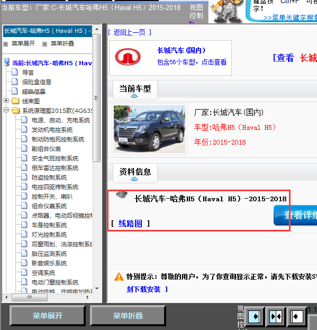
Task: Click right-arrow view control icon
Action: (x=255, y=317)
